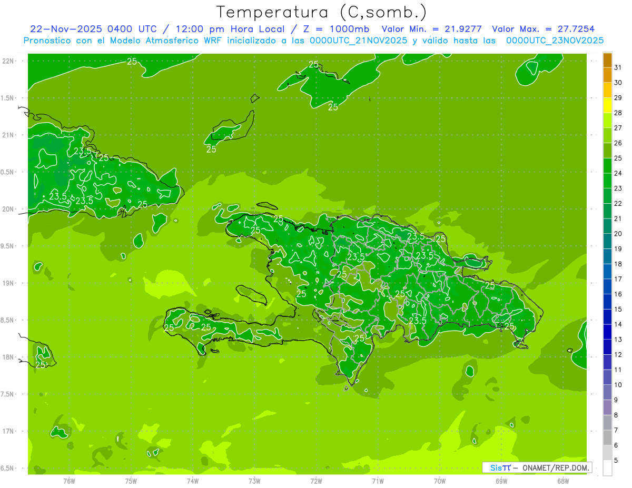The image size is (632, 488).
Task: Click the legend value '9'
Action: click(x=616, y=400)
